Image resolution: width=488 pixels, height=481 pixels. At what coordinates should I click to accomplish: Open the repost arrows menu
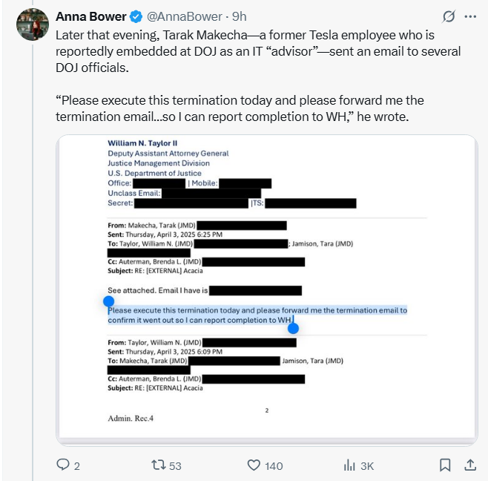click(156, 465)
